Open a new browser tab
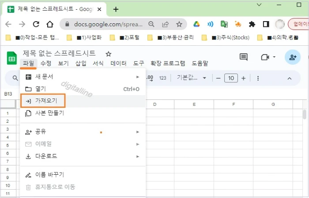This screenshot has height=198, width=309. coord(116,9)
